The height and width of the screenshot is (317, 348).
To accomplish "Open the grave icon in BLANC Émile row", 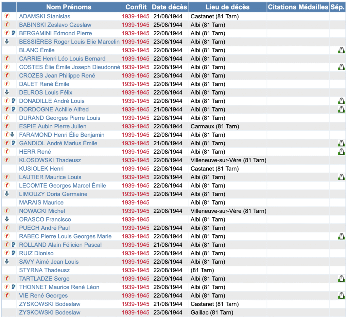I will pos(341,50).
